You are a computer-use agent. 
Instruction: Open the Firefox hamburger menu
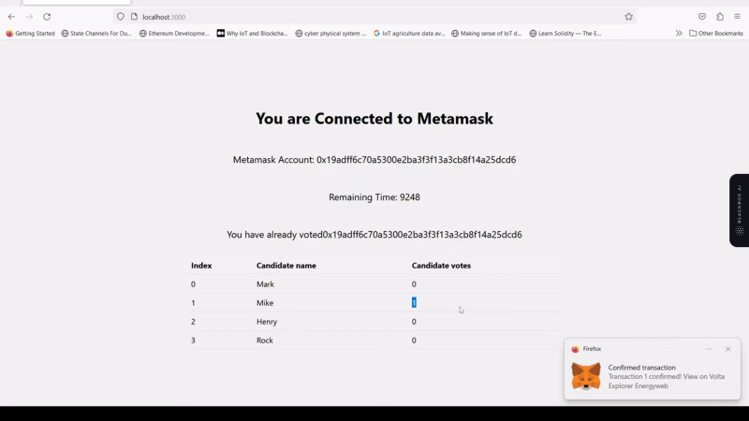(x=738, y=17)
